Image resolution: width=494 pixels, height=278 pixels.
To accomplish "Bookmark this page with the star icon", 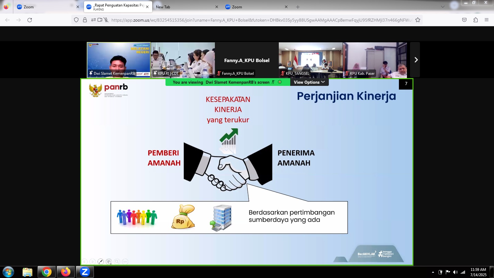I will click(x=418, y=20).
